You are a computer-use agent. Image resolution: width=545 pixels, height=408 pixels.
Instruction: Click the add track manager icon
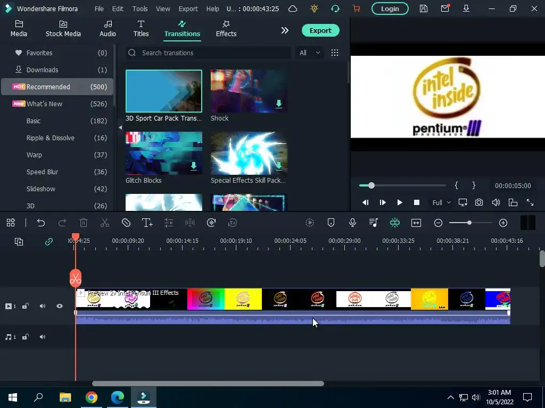[x=19, y=242]
